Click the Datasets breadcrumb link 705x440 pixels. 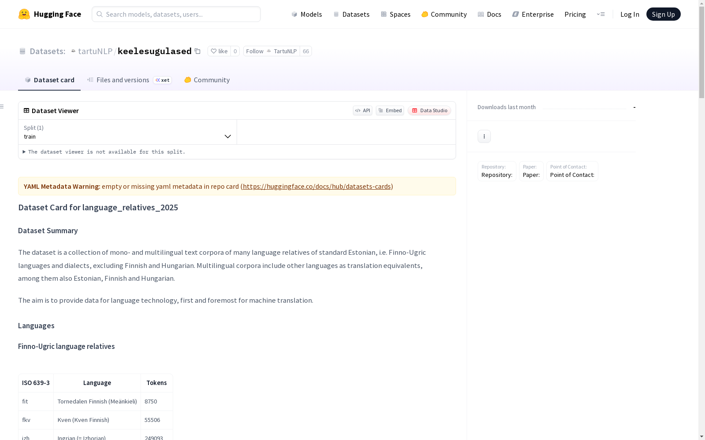(x=47, y=51)
